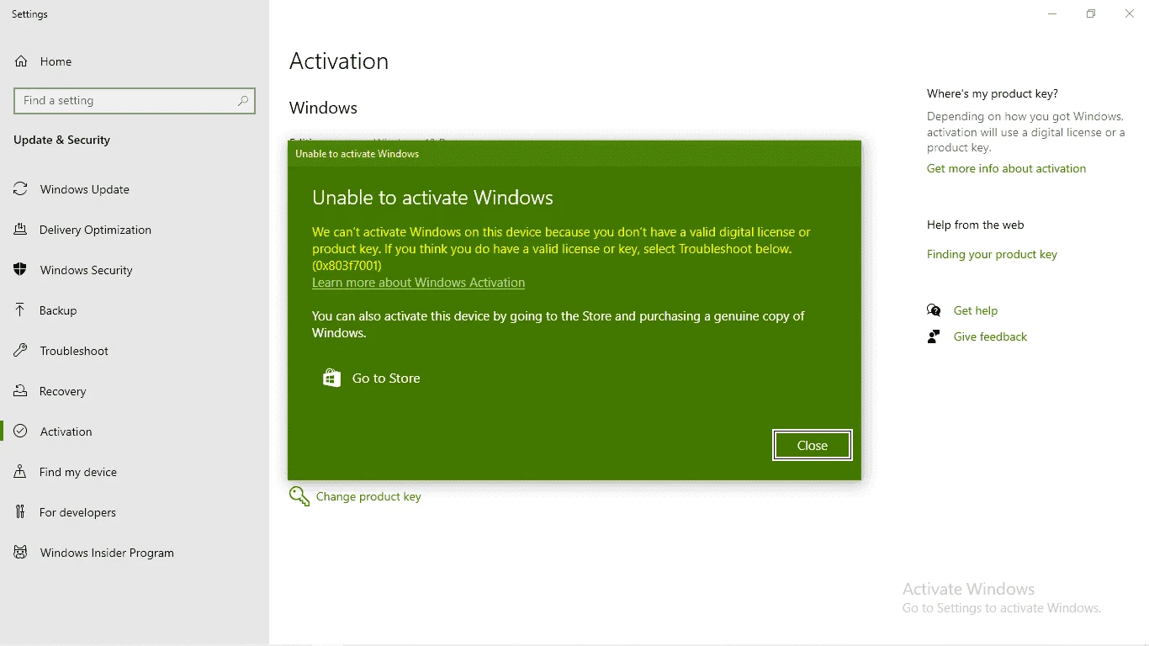Click the Find my device person icon
This screenshot has width=1149, height=646.
click(x=20, y=472)
